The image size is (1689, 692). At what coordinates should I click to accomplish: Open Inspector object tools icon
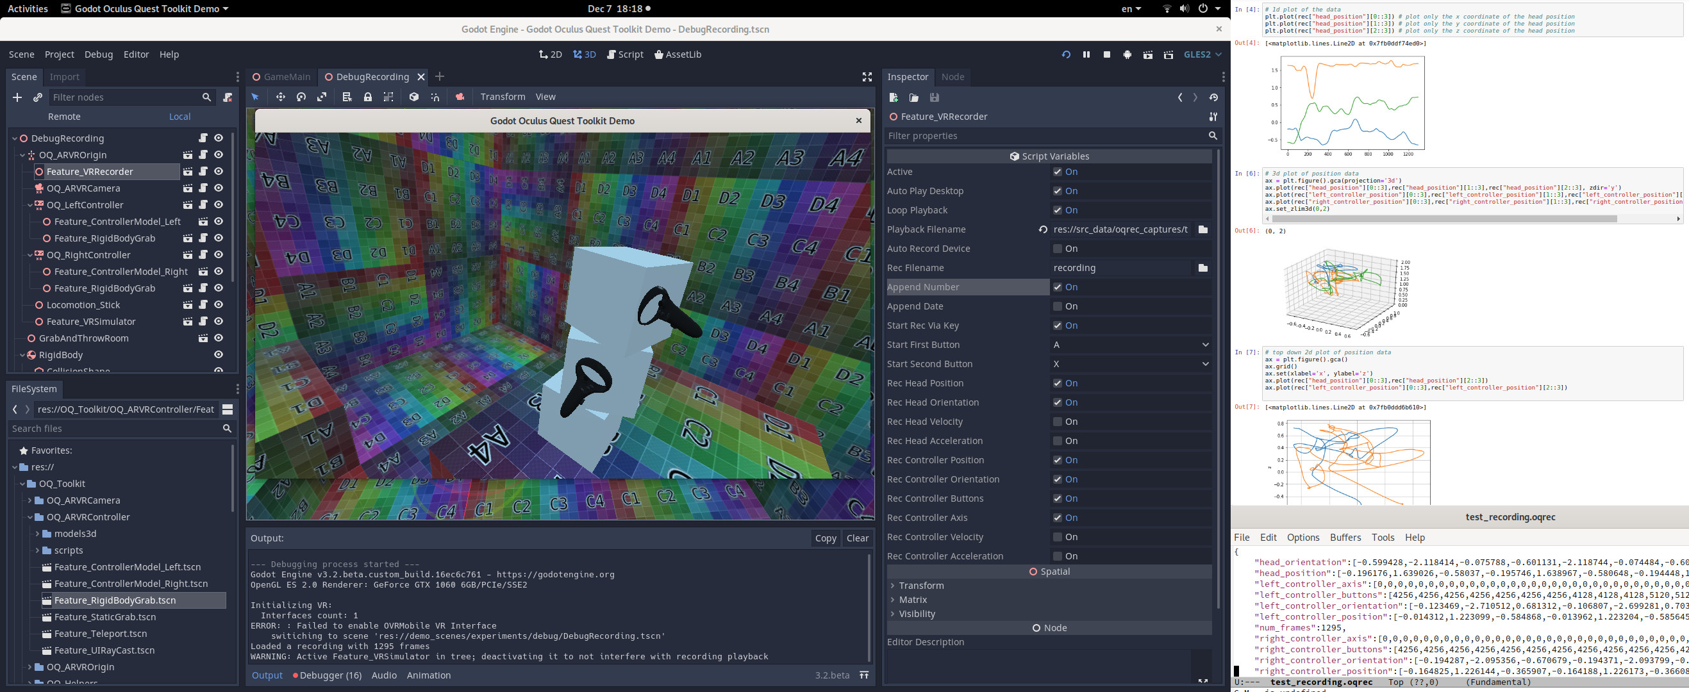[x=1213, y=117]
